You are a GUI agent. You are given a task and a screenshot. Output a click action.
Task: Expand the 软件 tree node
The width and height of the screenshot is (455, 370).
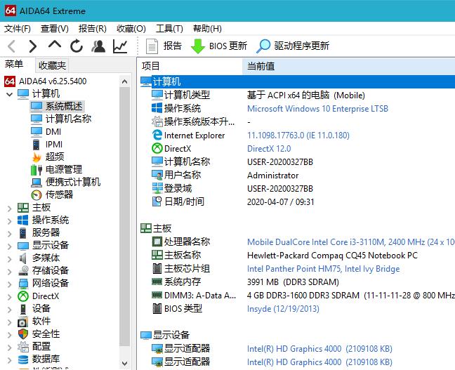click(10, 322)
